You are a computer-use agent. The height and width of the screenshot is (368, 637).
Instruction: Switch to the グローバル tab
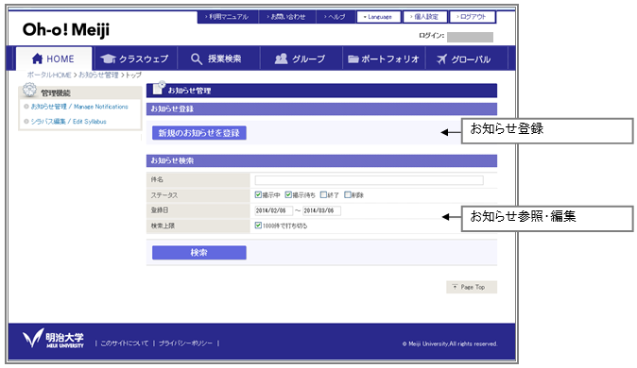pos(466,59)
